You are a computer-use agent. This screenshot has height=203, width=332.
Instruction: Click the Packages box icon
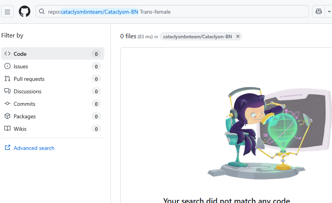pyautogui.click(x=7, y=116)
